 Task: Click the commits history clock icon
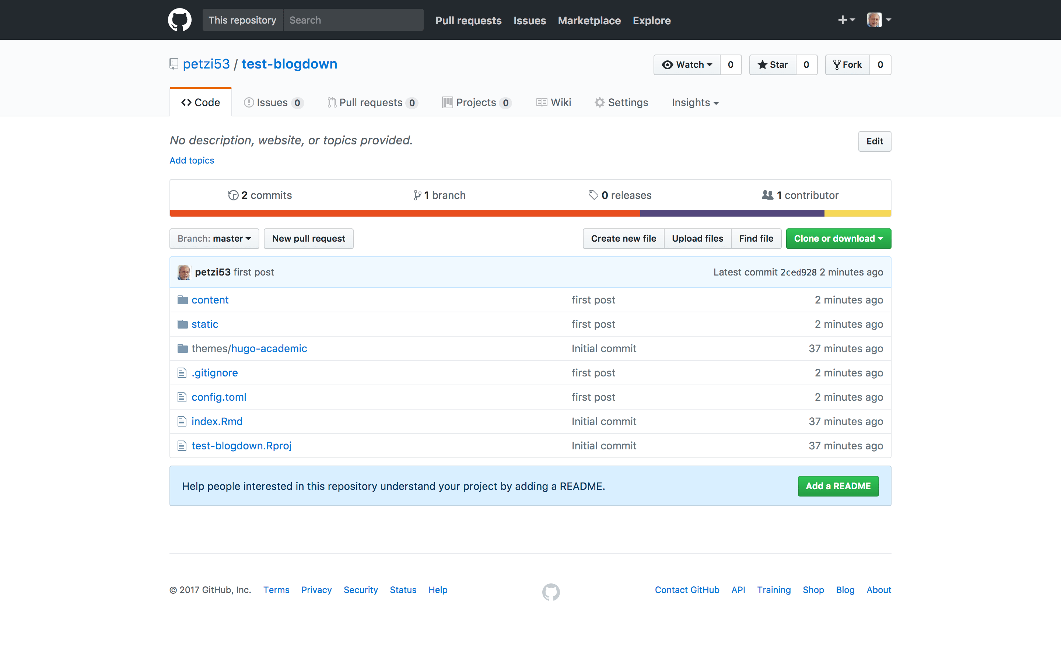(x=233, y=195)
